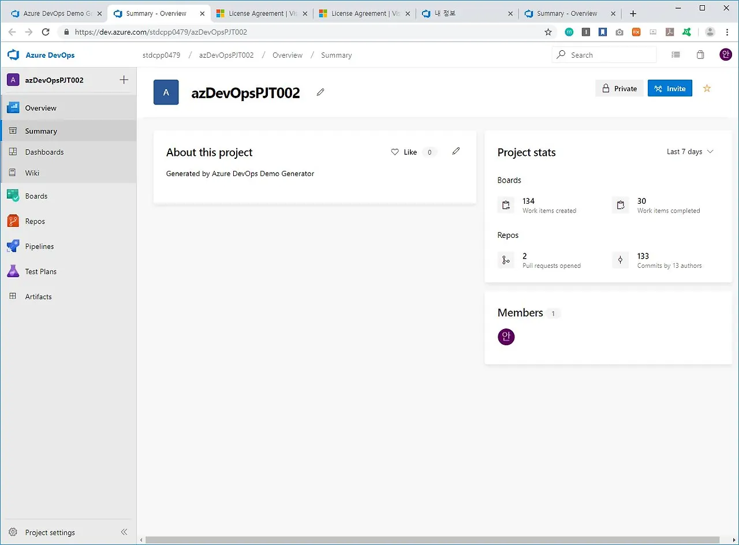Open Dashboards in the sidebar
This screenshot has height=545, width=739.
point(68,152)
